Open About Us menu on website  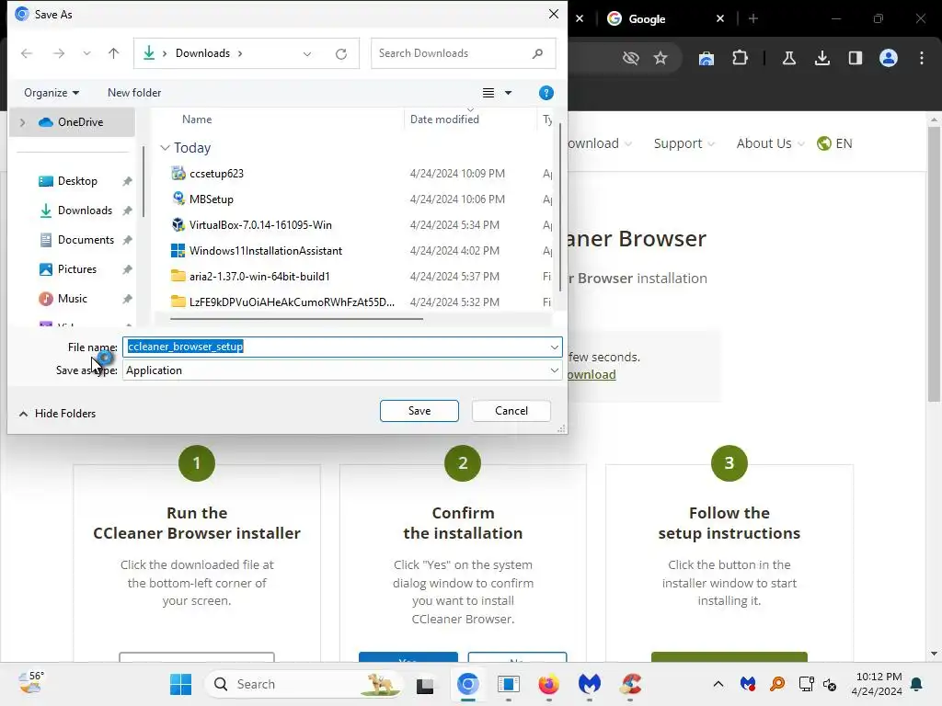pyautogui.click(x=770, y=143)
